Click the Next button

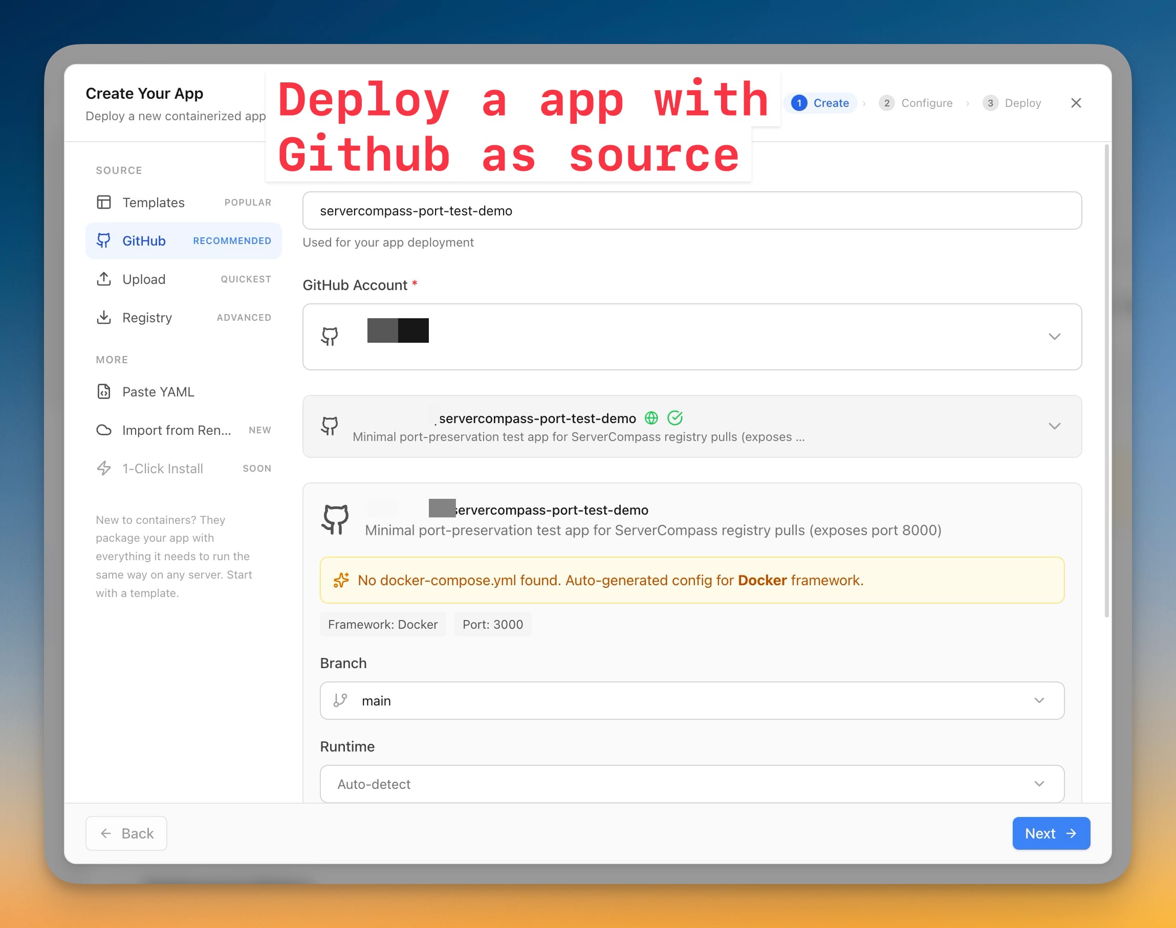click(x=1051, y=833)
